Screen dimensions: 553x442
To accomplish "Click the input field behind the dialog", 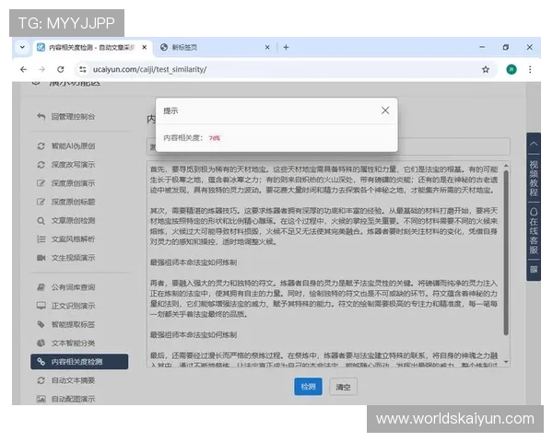I will (x=453, y=145).
